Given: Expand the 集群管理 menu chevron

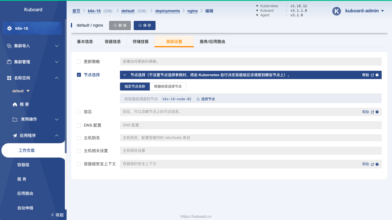Looking at the screenshot, I should coord(57,62).
